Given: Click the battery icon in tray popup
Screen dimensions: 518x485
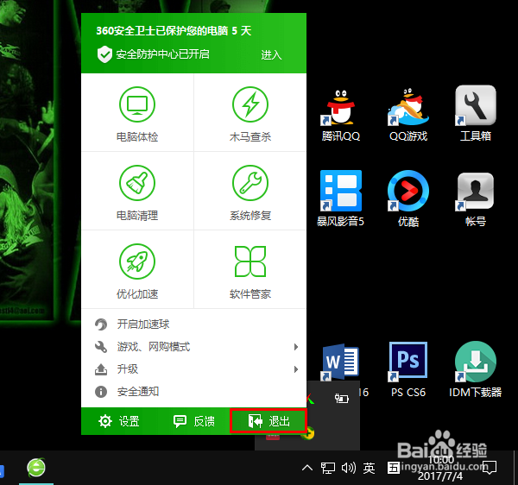Looking at the screenshot, I should tap(342, 398).
